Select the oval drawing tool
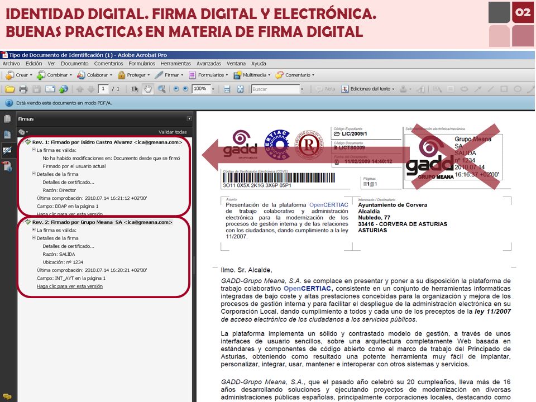536x402 pixels. [518, 89]
